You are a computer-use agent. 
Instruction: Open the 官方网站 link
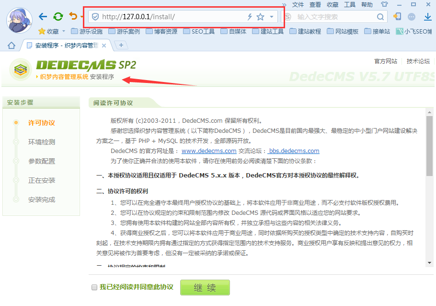tap(386, 61)
